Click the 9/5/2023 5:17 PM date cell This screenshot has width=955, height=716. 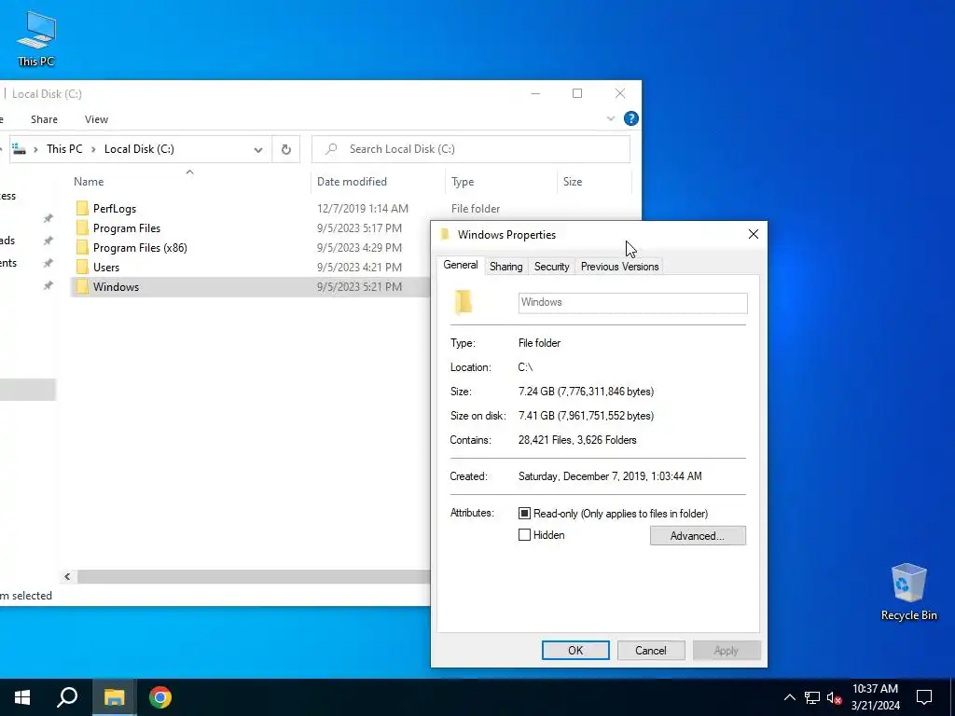[359, 227]
